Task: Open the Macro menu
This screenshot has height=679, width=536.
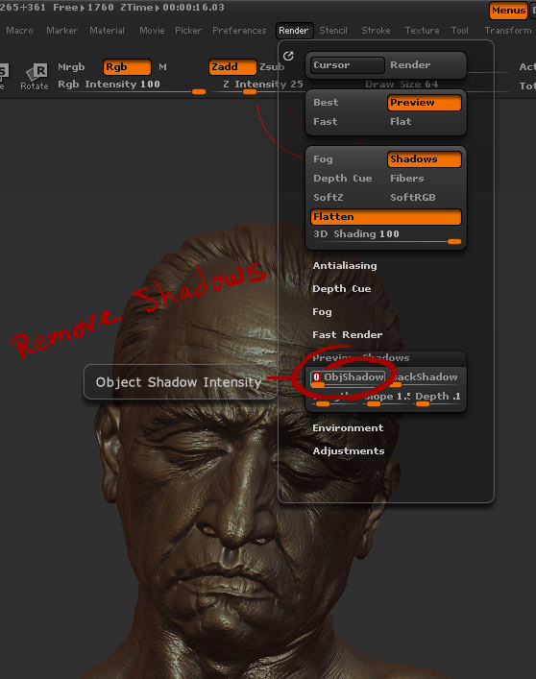Action: coord(19,31)
